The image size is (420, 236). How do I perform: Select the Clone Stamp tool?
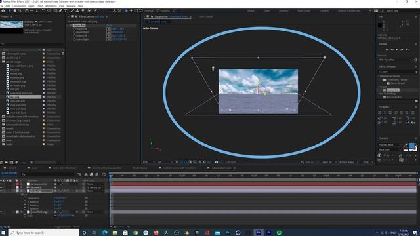77,10
